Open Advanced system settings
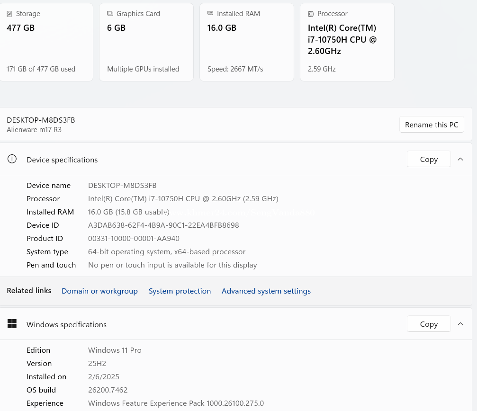This screenshot has height=411, width=477. tap(266, 291)
